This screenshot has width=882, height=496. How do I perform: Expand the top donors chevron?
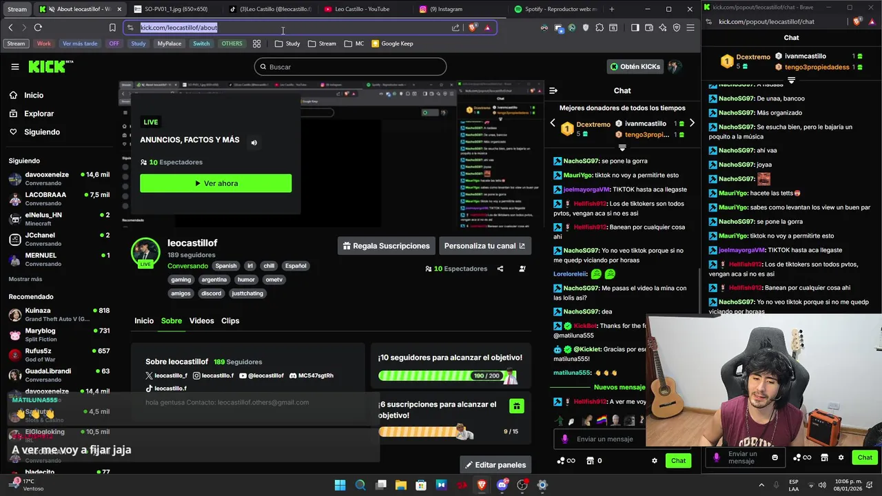tap(622, 147)
